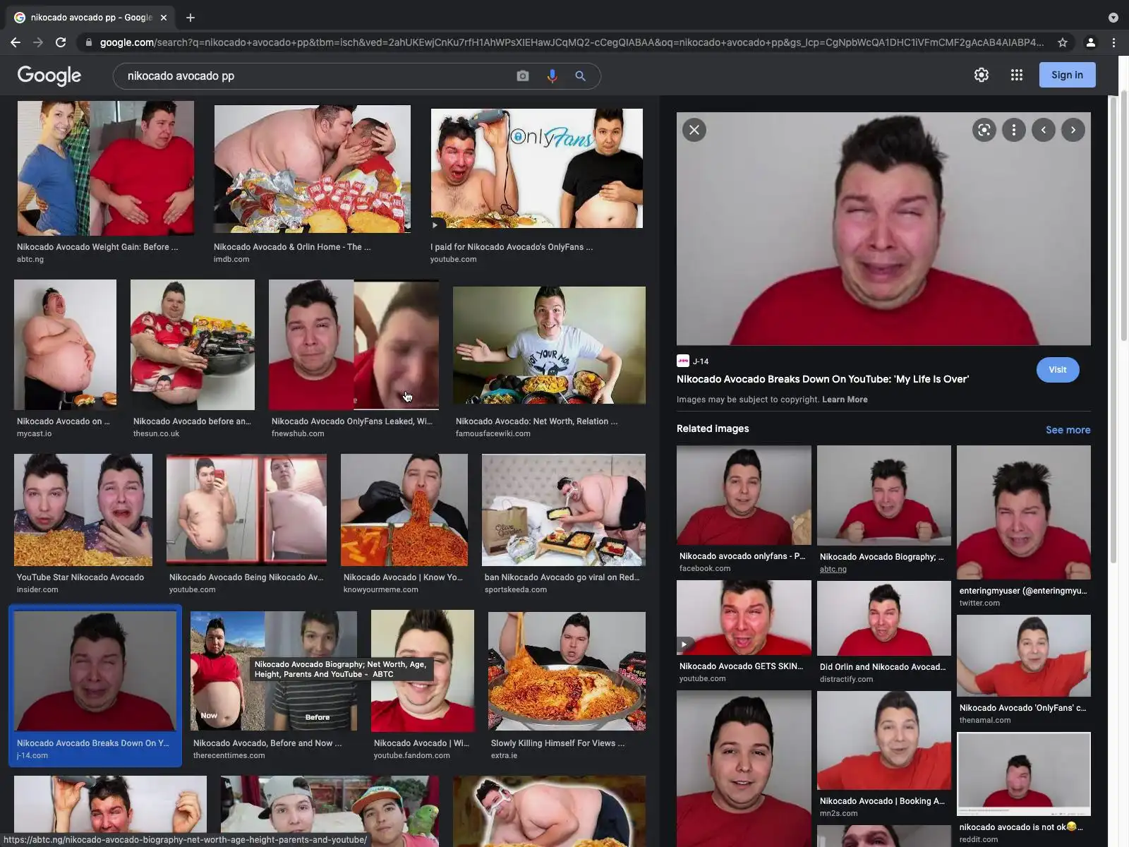Viewport: 1129px width, 847px height.
Task: Open related image from reddit.com
Action: coord(1023,774)
